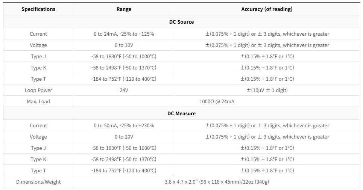363x190 pixels.
Task: Click the Max. Load row label
Action: (38, 101)
